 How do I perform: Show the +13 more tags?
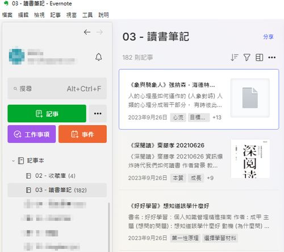(217, 118)
